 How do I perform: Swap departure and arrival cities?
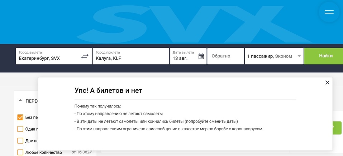coord(85,56)
